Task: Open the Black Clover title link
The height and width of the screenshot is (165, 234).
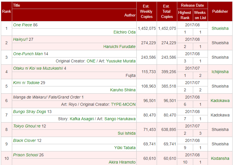Action: [x=25, y=140]
